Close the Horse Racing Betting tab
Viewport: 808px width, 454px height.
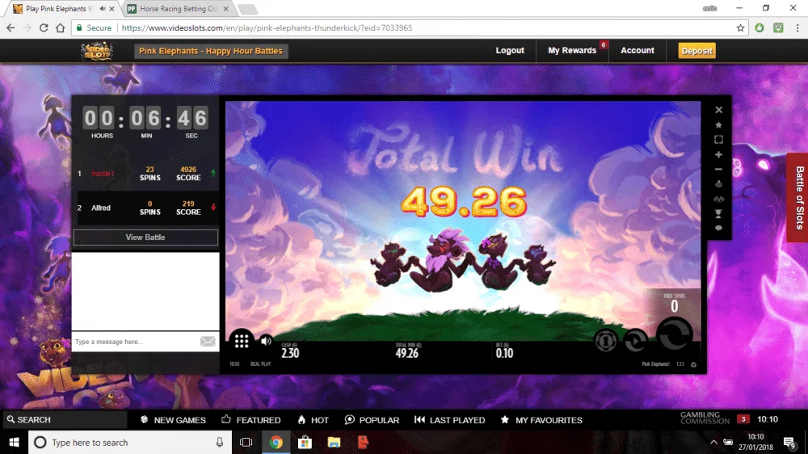[x=225, y=9]
